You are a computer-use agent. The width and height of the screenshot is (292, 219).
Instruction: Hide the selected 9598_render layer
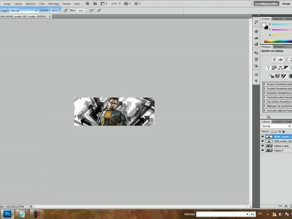coord(262,137)
